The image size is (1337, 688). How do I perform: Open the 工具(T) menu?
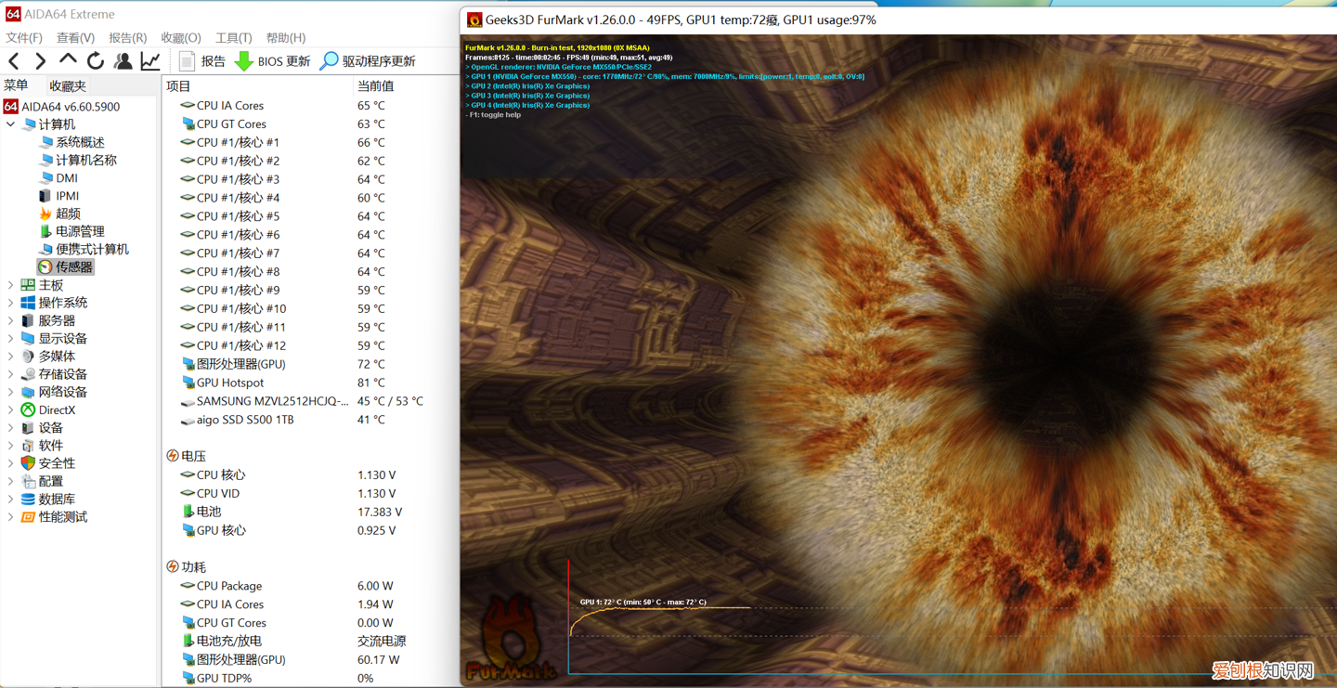click(x=233, y=38)
